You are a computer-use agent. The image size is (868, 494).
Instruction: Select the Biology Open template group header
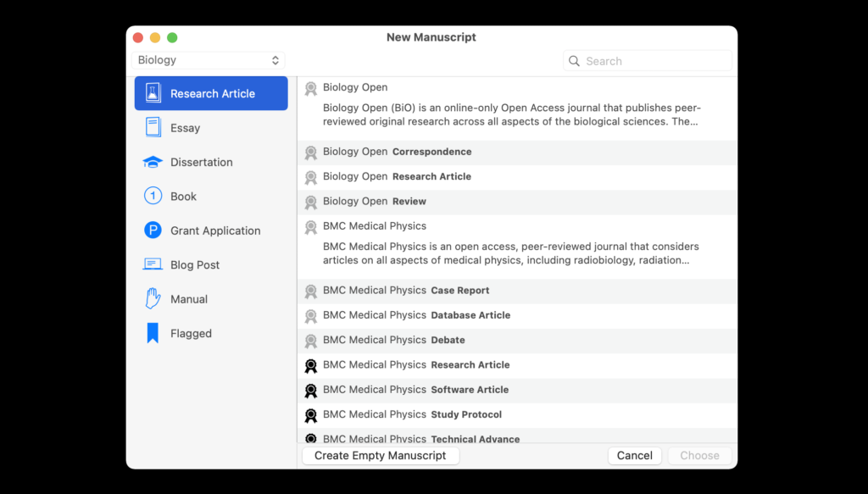point(355,87)
